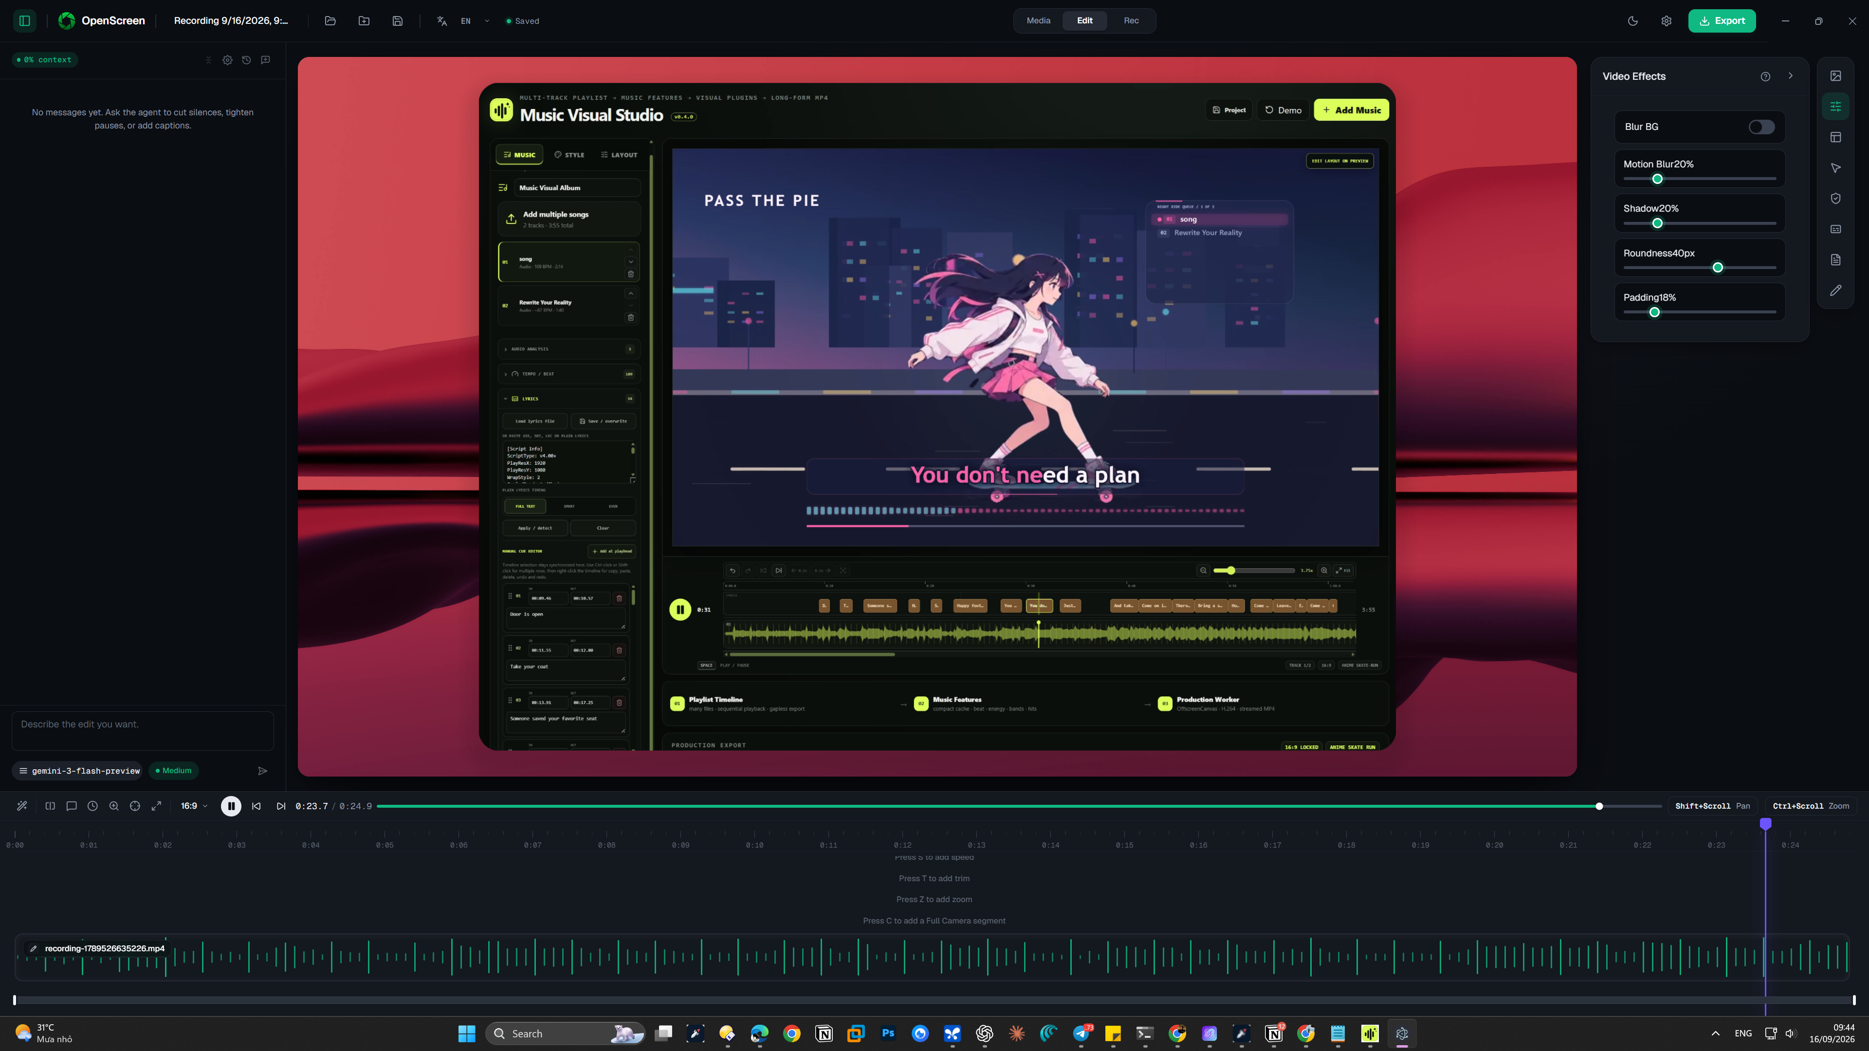
Task: Adjust the Motion Blur slider
Action: (x=1700, y=179)
